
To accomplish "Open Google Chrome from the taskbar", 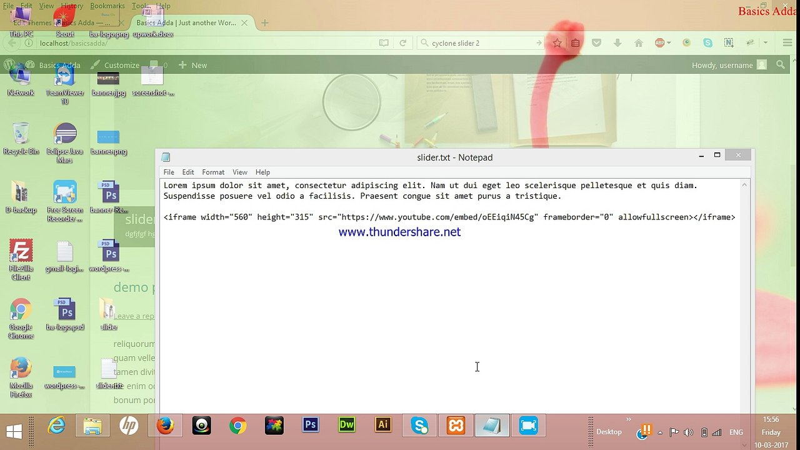I will click(x=237, y=426).
